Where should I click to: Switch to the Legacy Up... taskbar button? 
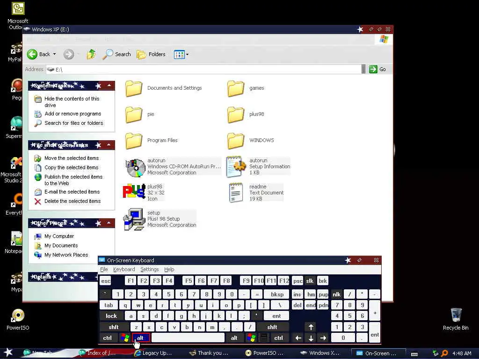click(153, 353)
